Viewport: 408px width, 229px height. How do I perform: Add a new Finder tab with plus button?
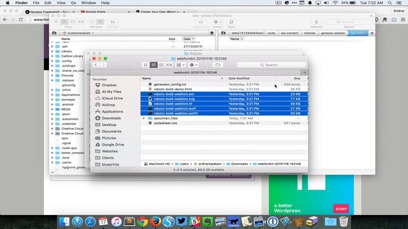(304, 73)
